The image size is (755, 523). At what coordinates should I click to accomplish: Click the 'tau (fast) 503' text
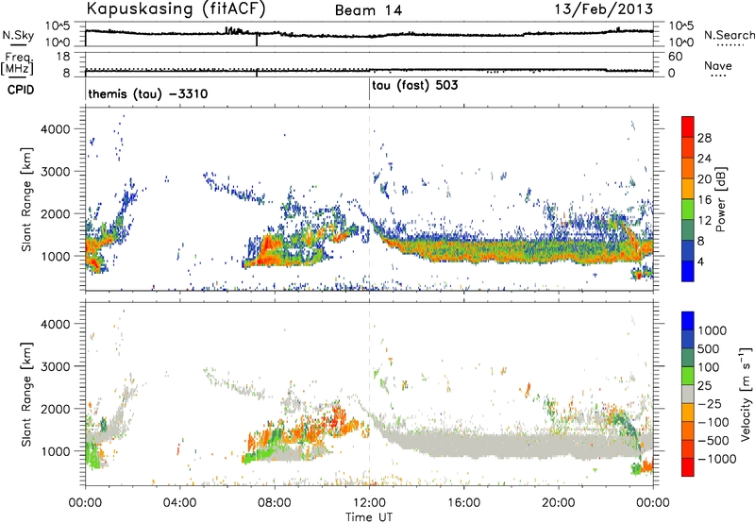coord(415,86)
